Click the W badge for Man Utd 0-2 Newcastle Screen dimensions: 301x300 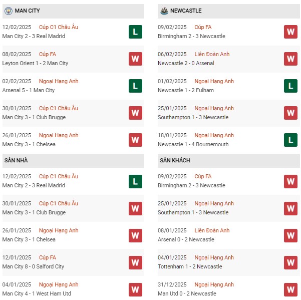coord(290,289)
